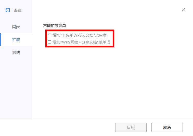Viewport: 193px width, 136px height.
Task: Click the 增加"WPS网盘 - 分享文档"菜单项 label text
Action: click(81, 42)
